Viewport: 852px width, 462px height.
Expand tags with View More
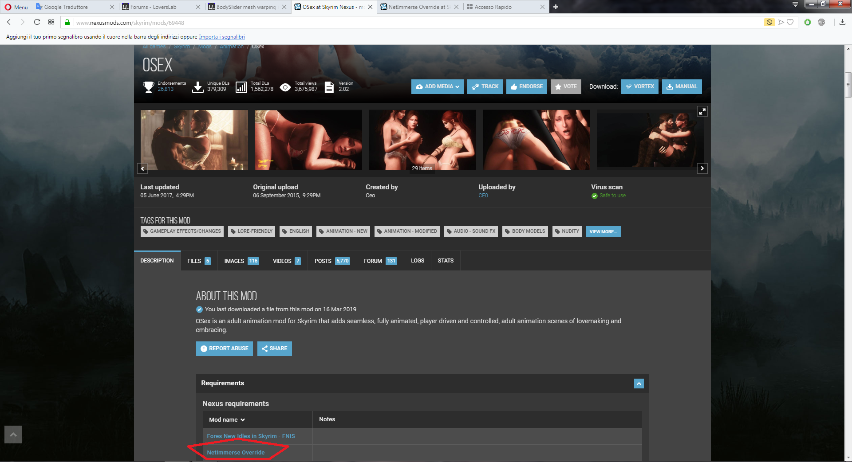(603, 231)
